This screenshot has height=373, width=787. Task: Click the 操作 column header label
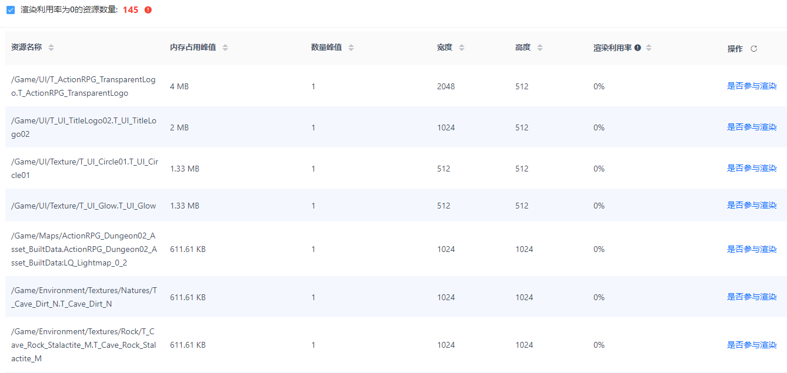click(735, 49)
